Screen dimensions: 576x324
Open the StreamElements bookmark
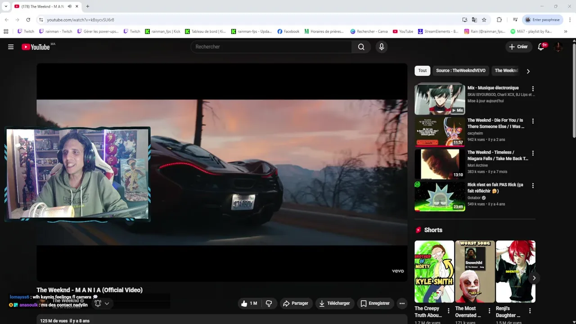[438, 31]
